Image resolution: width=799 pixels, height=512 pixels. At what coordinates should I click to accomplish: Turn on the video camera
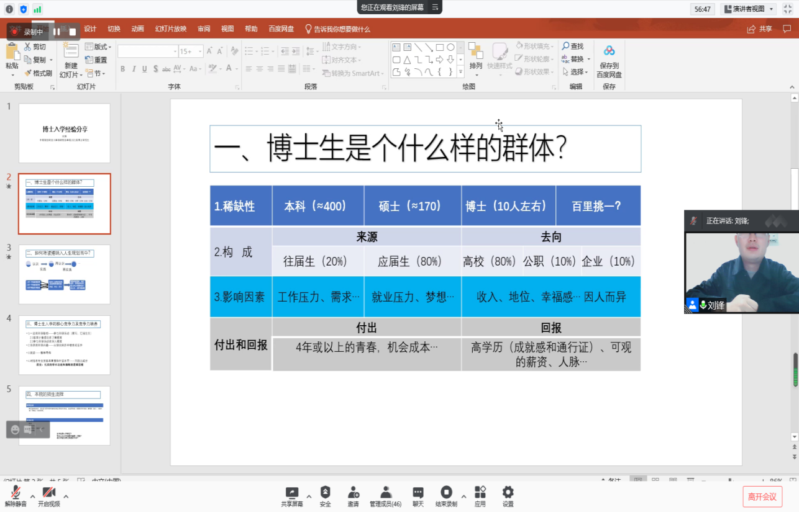pyautogui.click(x=48, y=494)
